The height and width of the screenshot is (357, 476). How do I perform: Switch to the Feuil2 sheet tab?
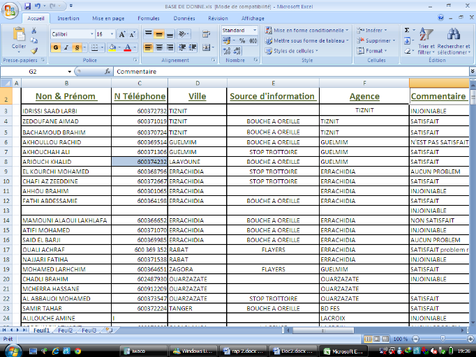(x=66, y=330)
